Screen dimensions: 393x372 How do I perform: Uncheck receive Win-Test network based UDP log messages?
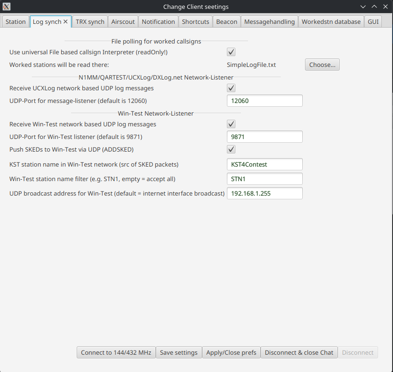231,124
